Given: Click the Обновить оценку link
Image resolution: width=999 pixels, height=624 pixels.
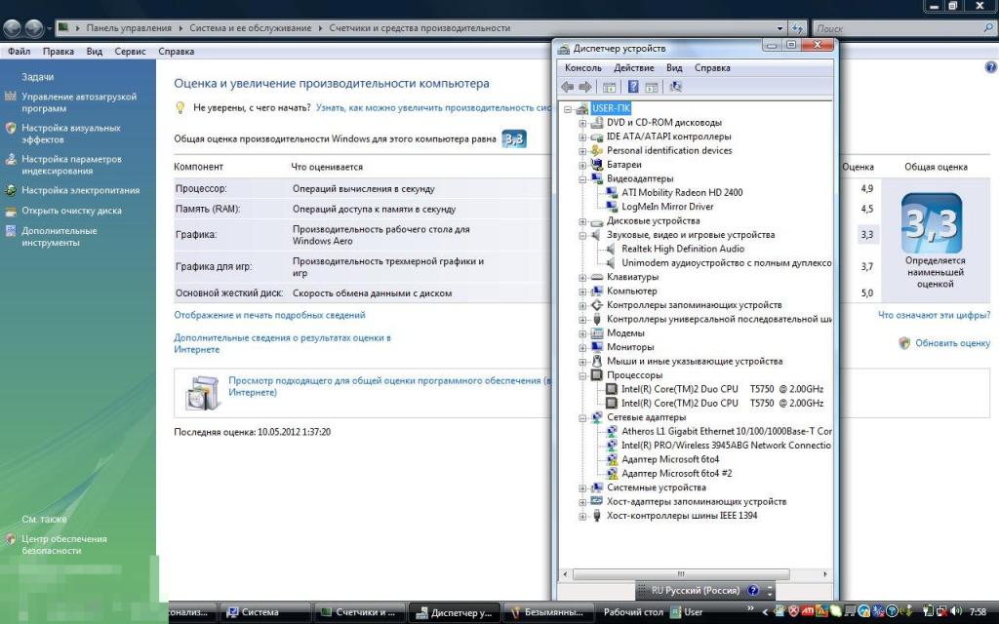Looking at the screenshot, I should [x=952, y=342].
